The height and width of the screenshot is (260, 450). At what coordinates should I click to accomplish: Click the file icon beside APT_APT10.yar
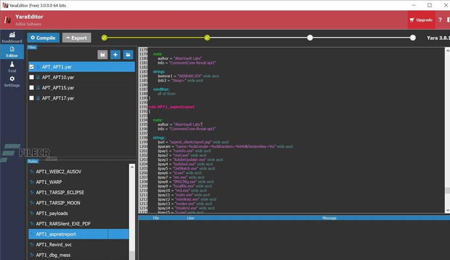[38, 77]
